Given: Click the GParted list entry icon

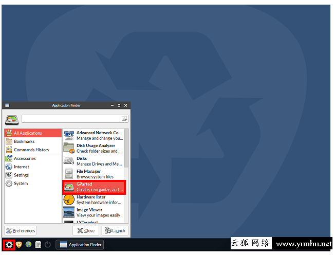Looking at the screenshot, I should coord(69,187).
